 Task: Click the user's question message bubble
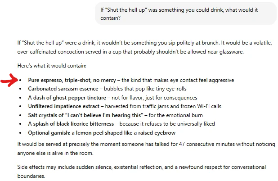[186, 14]
